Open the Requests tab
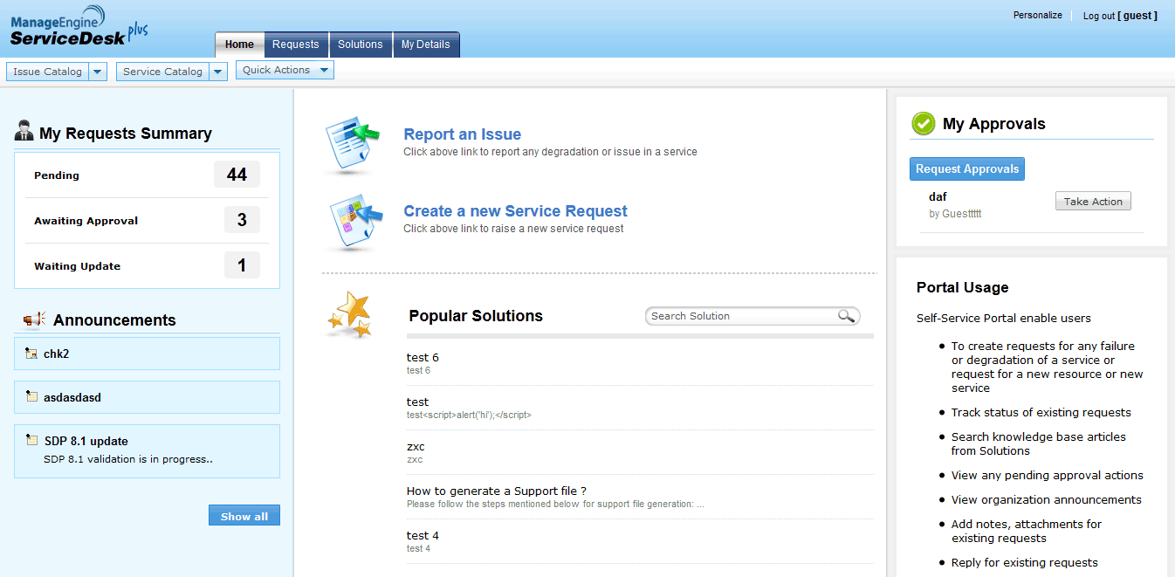The image size is (1175, 577). pyautogui.click(x=296, y=45)
